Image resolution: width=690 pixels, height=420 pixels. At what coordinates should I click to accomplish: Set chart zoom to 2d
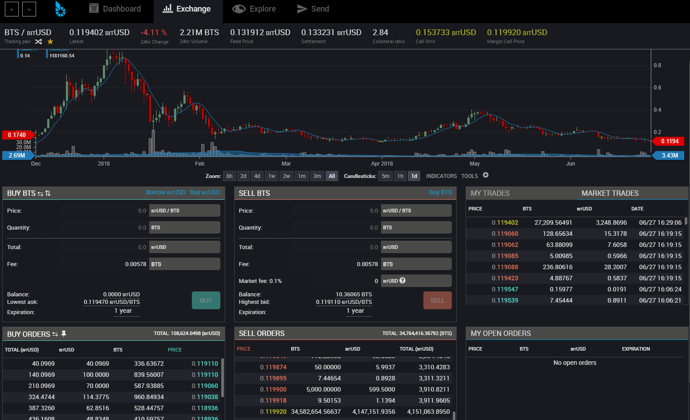[x=243, y=176]
